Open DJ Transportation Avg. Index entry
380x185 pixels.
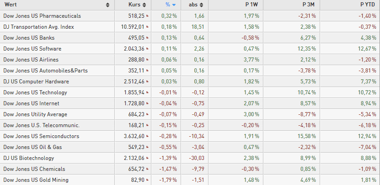[x=38, y=27]
